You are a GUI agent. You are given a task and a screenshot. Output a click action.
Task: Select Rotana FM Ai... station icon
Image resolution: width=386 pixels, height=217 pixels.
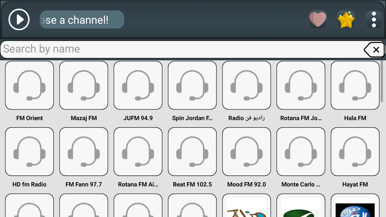(x=138, y=152)
